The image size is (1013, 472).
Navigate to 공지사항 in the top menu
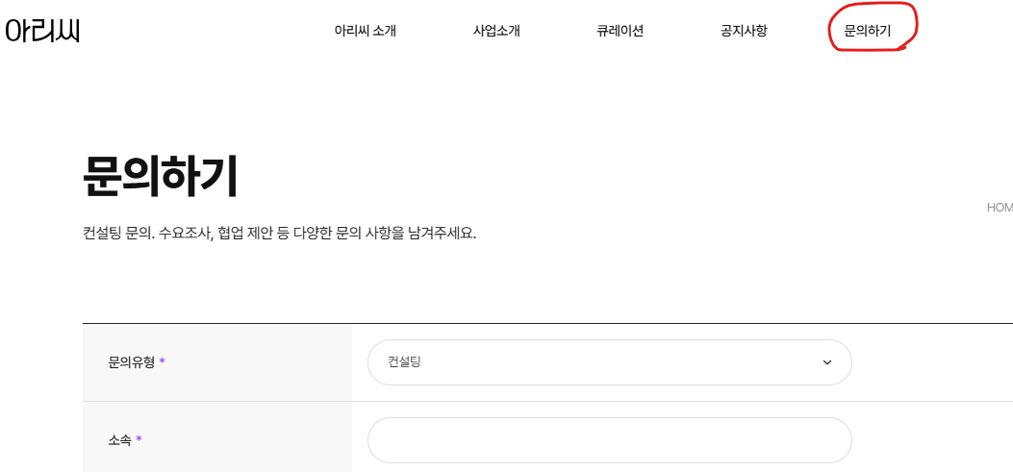tap(744, 31)
